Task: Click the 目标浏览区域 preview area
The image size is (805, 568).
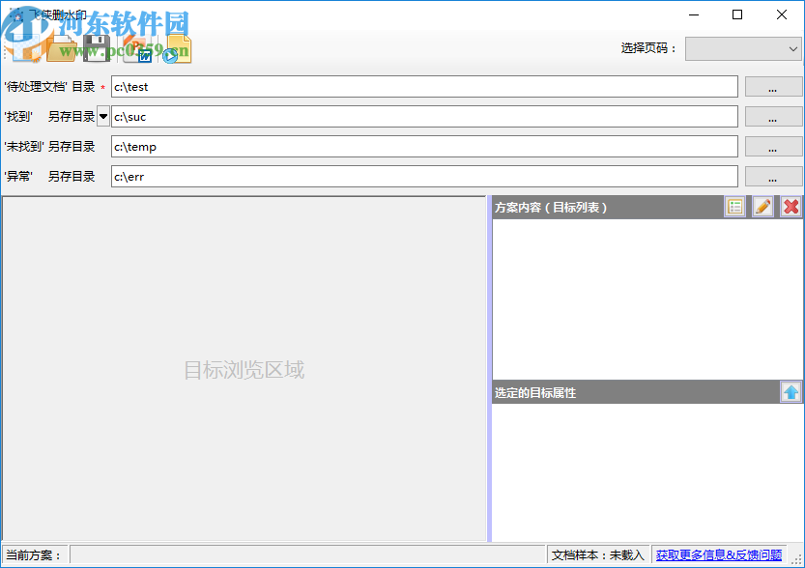Action: (x=244, y=369)
